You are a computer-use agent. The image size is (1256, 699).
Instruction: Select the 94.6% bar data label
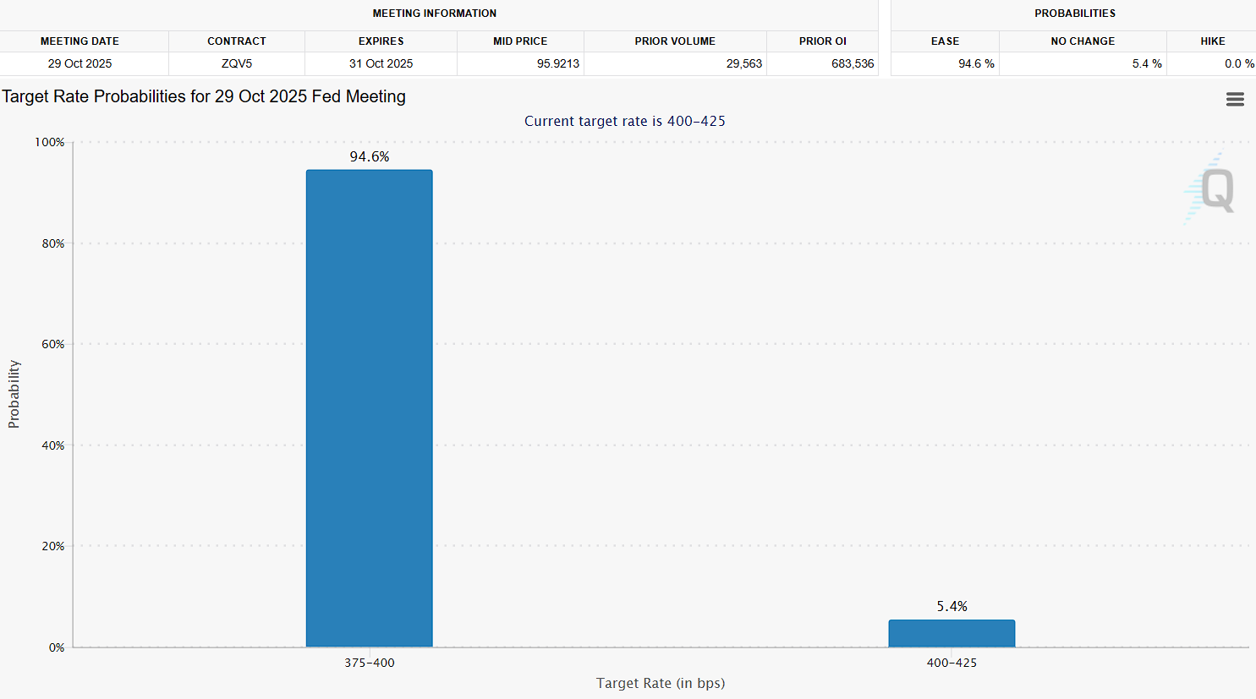[370, 156]
